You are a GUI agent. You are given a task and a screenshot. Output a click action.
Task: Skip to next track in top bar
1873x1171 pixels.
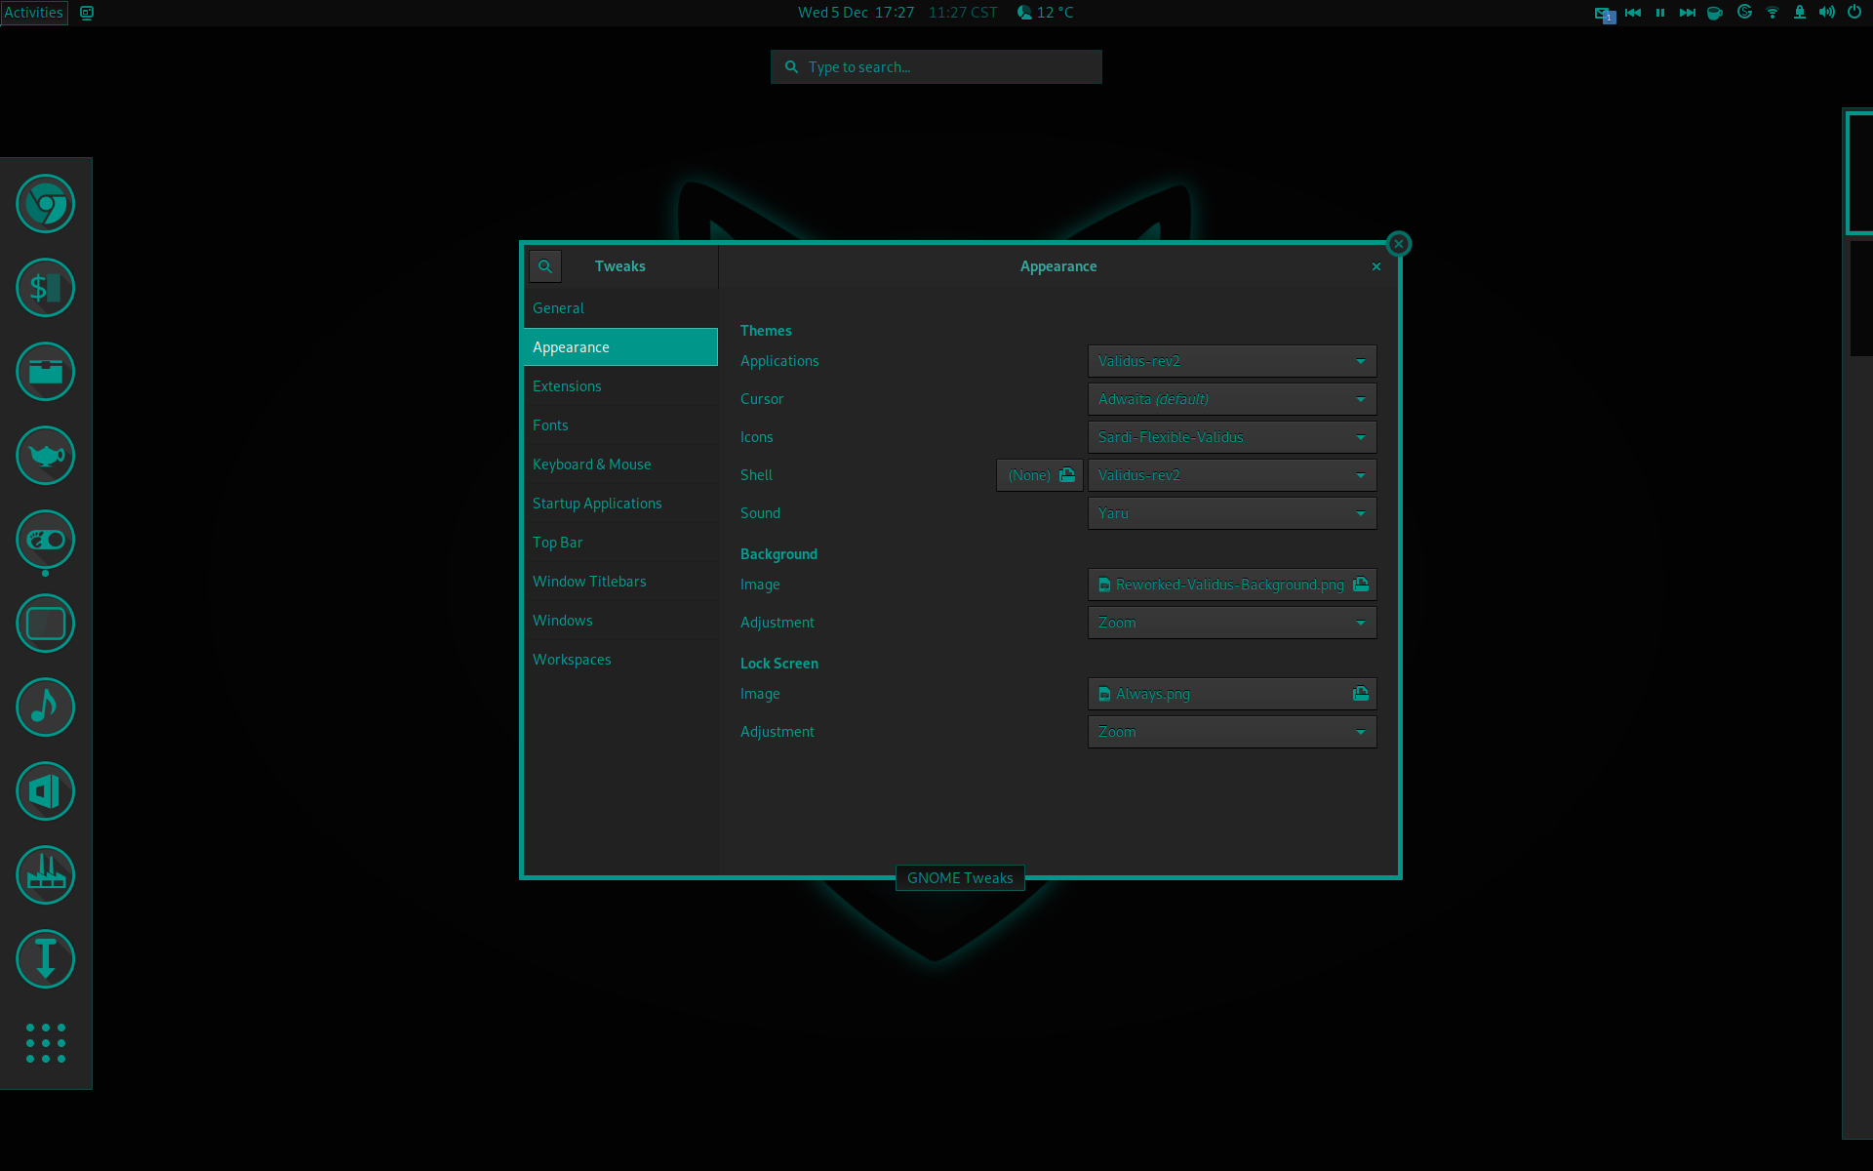tap(1688, 13)
